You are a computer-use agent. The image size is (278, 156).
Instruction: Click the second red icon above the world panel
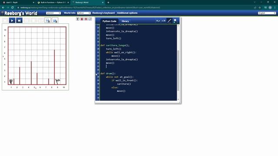point(86,19)
